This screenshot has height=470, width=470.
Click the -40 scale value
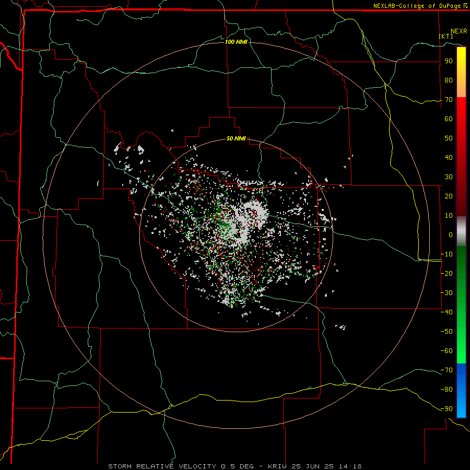[446, 312]
